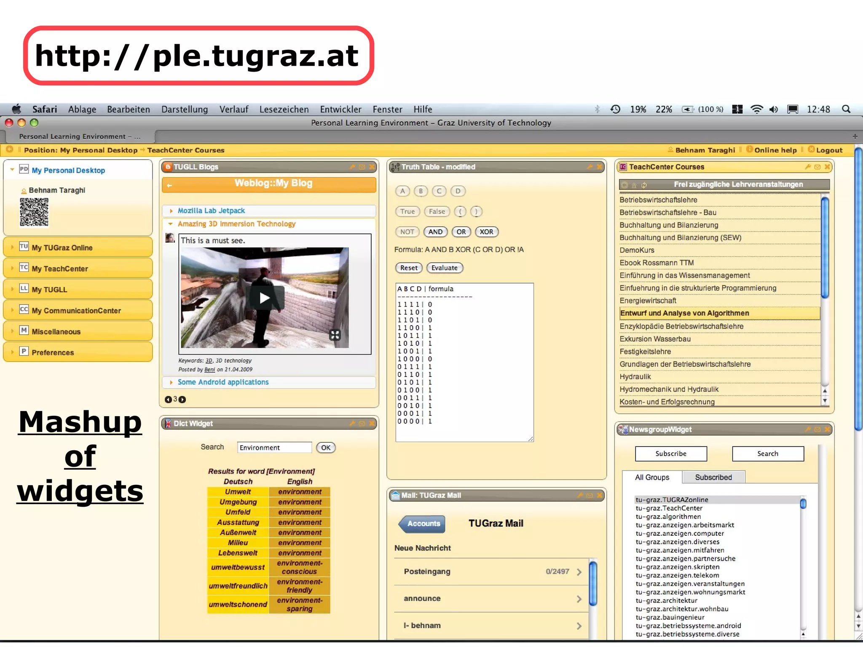The image size is (863, 647).
Task: Click wrench icon on TeachCenter Courses widget
Action: tap(808, 167)
